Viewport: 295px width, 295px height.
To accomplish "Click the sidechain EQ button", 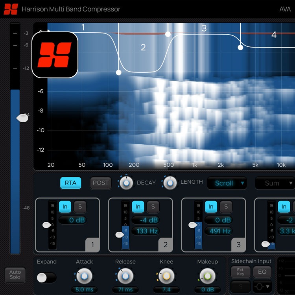I will 262,271.
